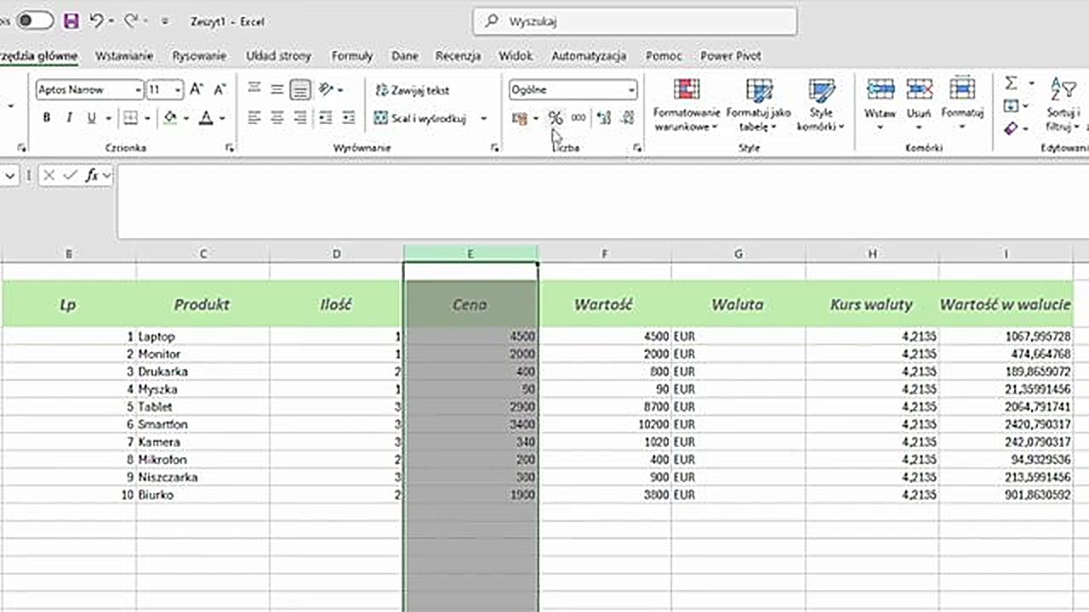Click the comma thousands separator icon
The width and height of the screenshot is (1089, 612).
[x=578, y=117]
